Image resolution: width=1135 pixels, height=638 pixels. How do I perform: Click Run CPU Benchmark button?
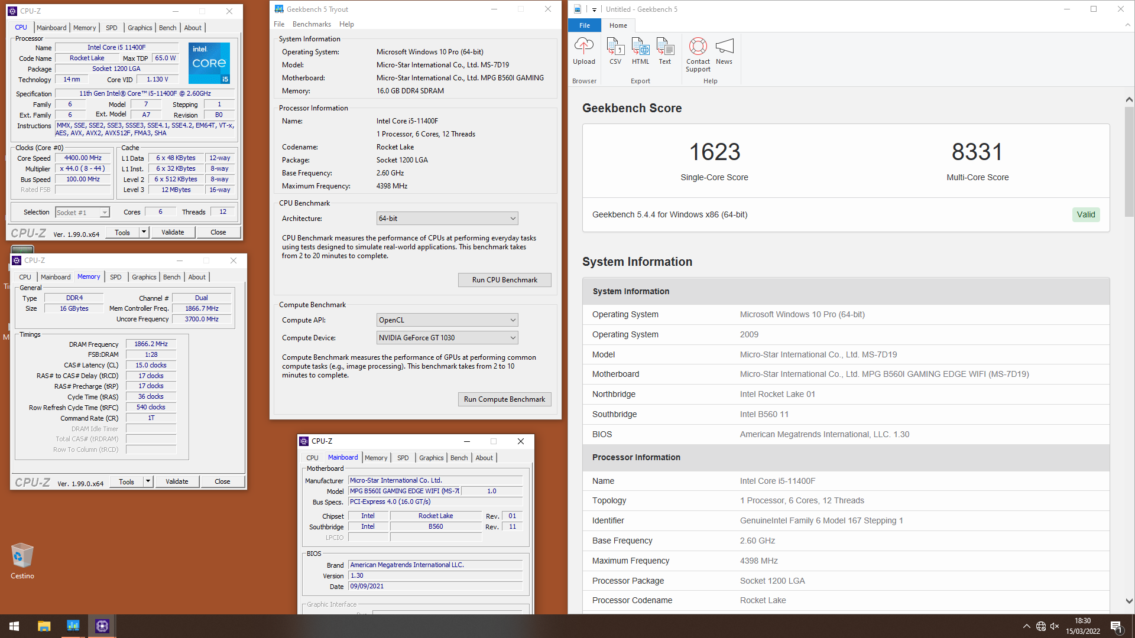(505, 280)
